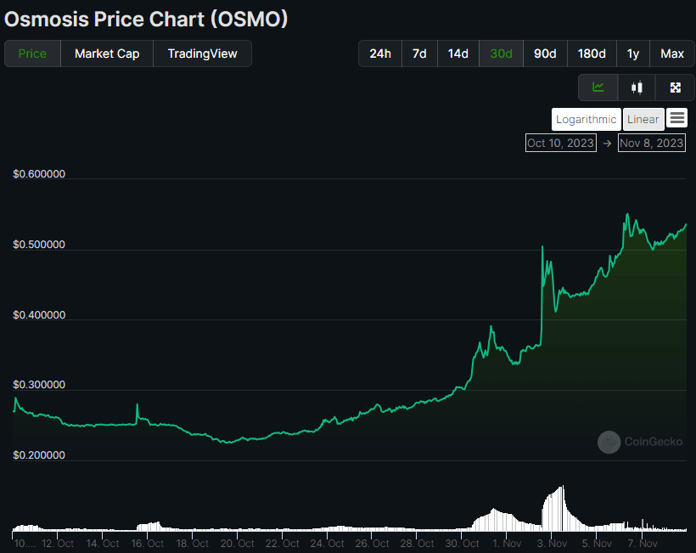Click the $0.300000 axis label
Viewport: 696px width, 553px height.
[x=39, y=385]
